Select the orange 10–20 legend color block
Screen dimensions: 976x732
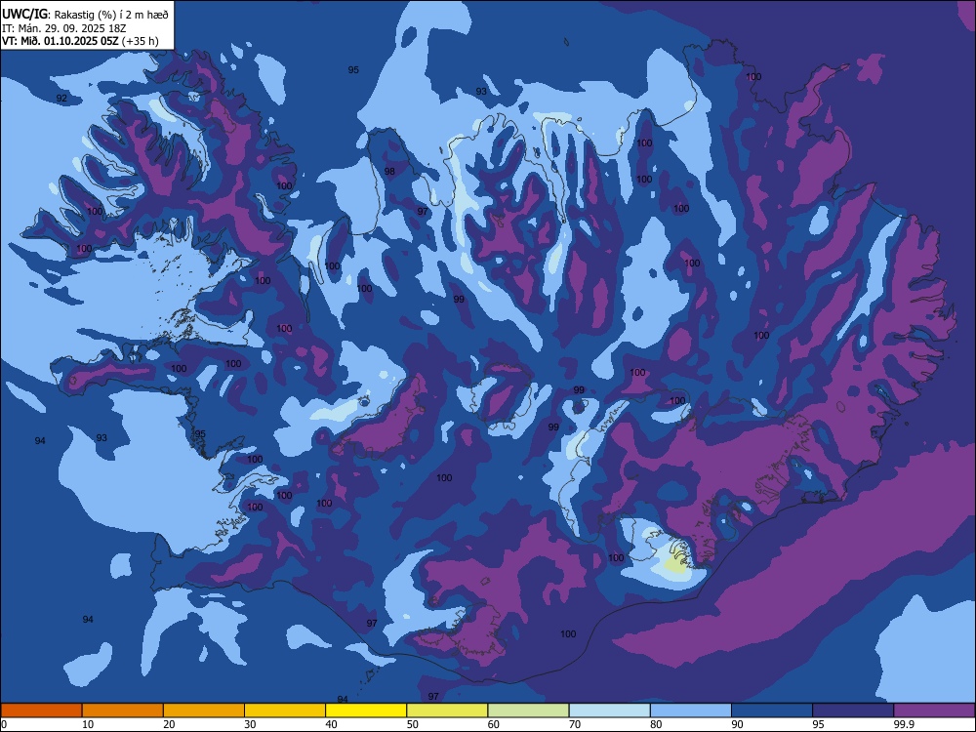click(123, 711)
